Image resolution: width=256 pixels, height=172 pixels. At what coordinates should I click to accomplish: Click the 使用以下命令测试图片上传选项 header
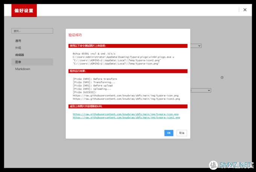click(x=128, y=46)
